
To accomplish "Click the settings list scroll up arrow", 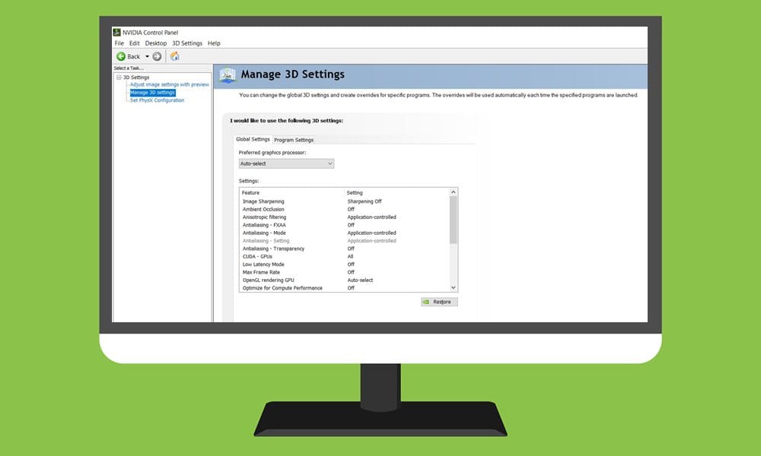I will coord(454,192).
